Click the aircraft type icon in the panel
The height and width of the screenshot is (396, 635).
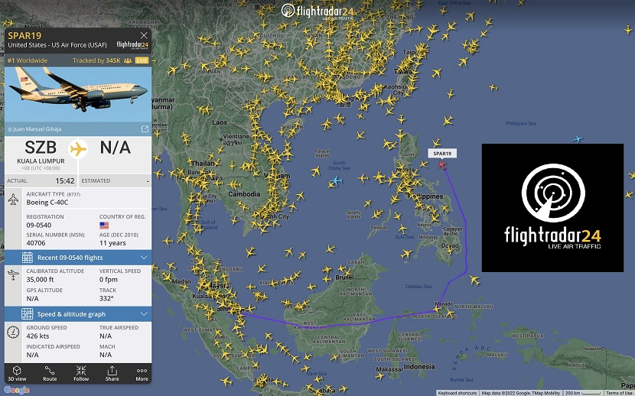[x=13, y=200]
